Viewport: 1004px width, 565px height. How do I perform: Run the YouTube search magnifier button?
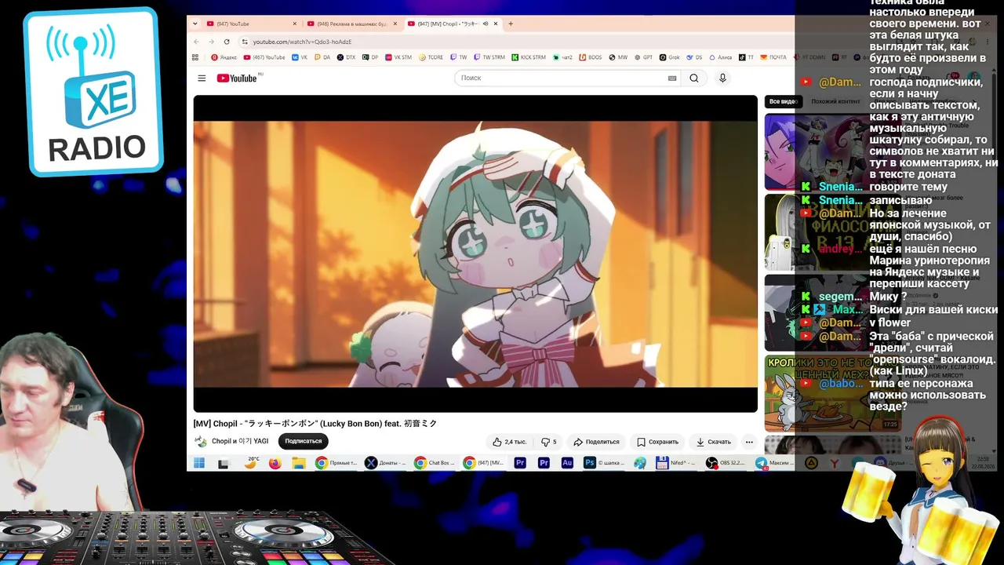[694, 78]
